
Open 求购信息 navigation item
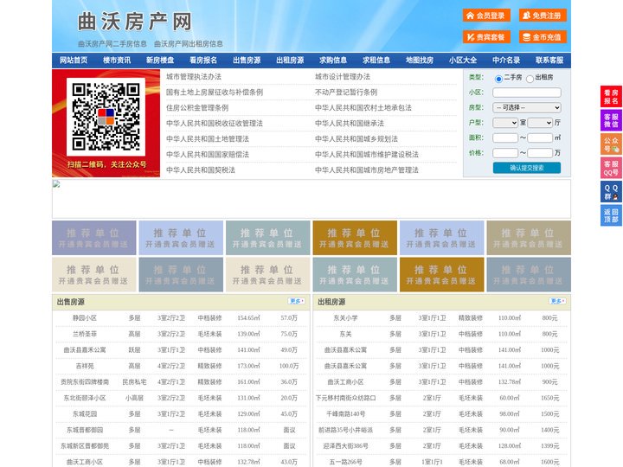(x=333, y=61)
